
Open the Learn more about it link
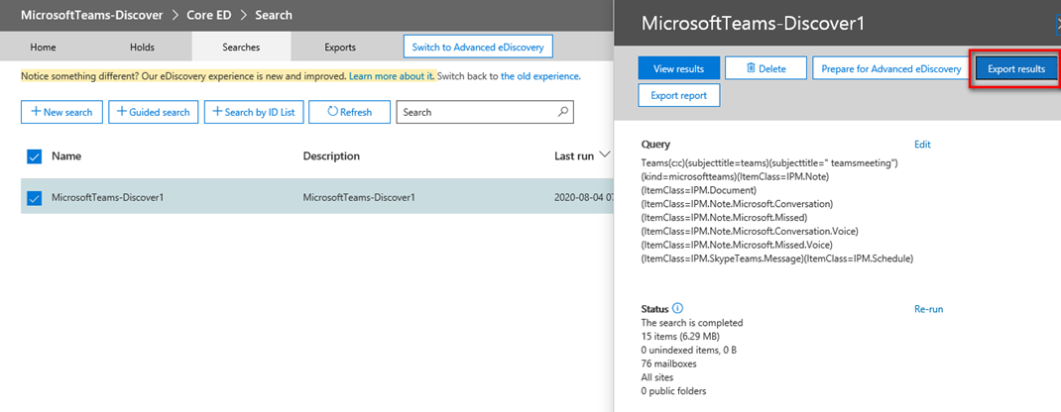coord(391,76)
